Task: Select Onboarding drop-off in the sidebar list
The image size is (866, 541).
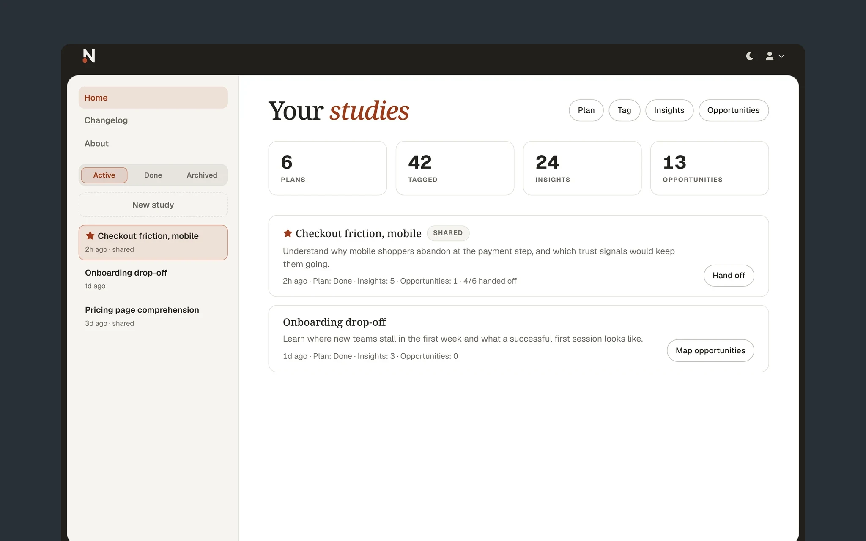Action: pos(153,279)
